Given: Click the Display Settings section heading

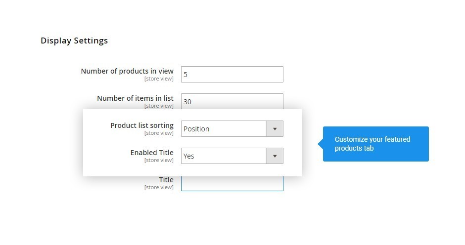Looking at the screenshot, I should [x=74, y=41].
